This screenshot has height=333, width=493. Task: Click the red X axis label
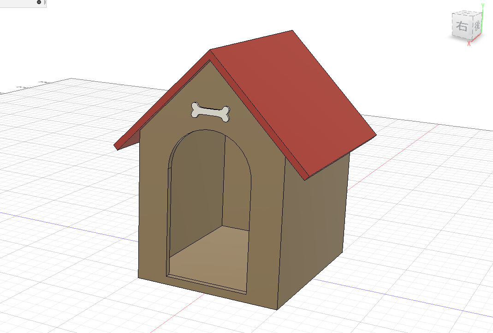(x=469, y=43)
